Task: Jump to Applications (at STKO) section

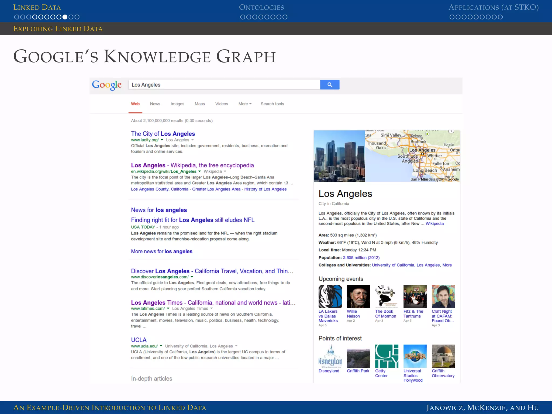Action: 494,7
